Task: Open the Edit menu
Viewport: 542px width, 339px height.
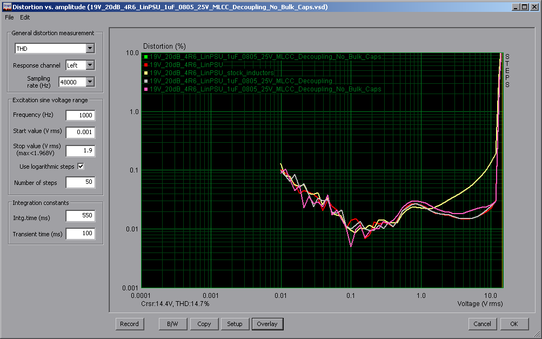Action: point(25,17)
